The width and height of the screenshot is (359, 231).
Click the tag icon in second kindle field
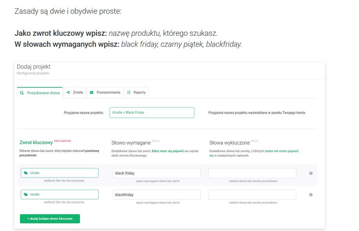[x=26, y=195]
